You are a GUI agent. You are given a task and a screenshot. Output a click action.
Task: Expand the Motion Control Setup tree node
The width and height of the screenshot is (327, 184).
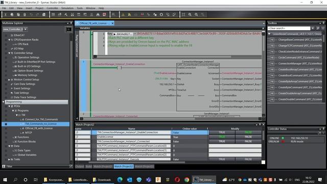pyautogui.click(x=9, y=80)
